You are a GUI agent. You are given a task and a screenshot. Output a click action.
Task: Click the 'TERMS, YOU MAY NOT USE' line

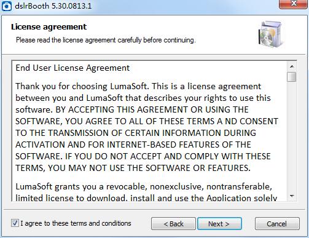[133, 168]
